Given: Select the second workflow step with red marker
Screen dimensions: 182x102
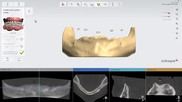Looking at the screenshot, I should [x=71, y=4].
